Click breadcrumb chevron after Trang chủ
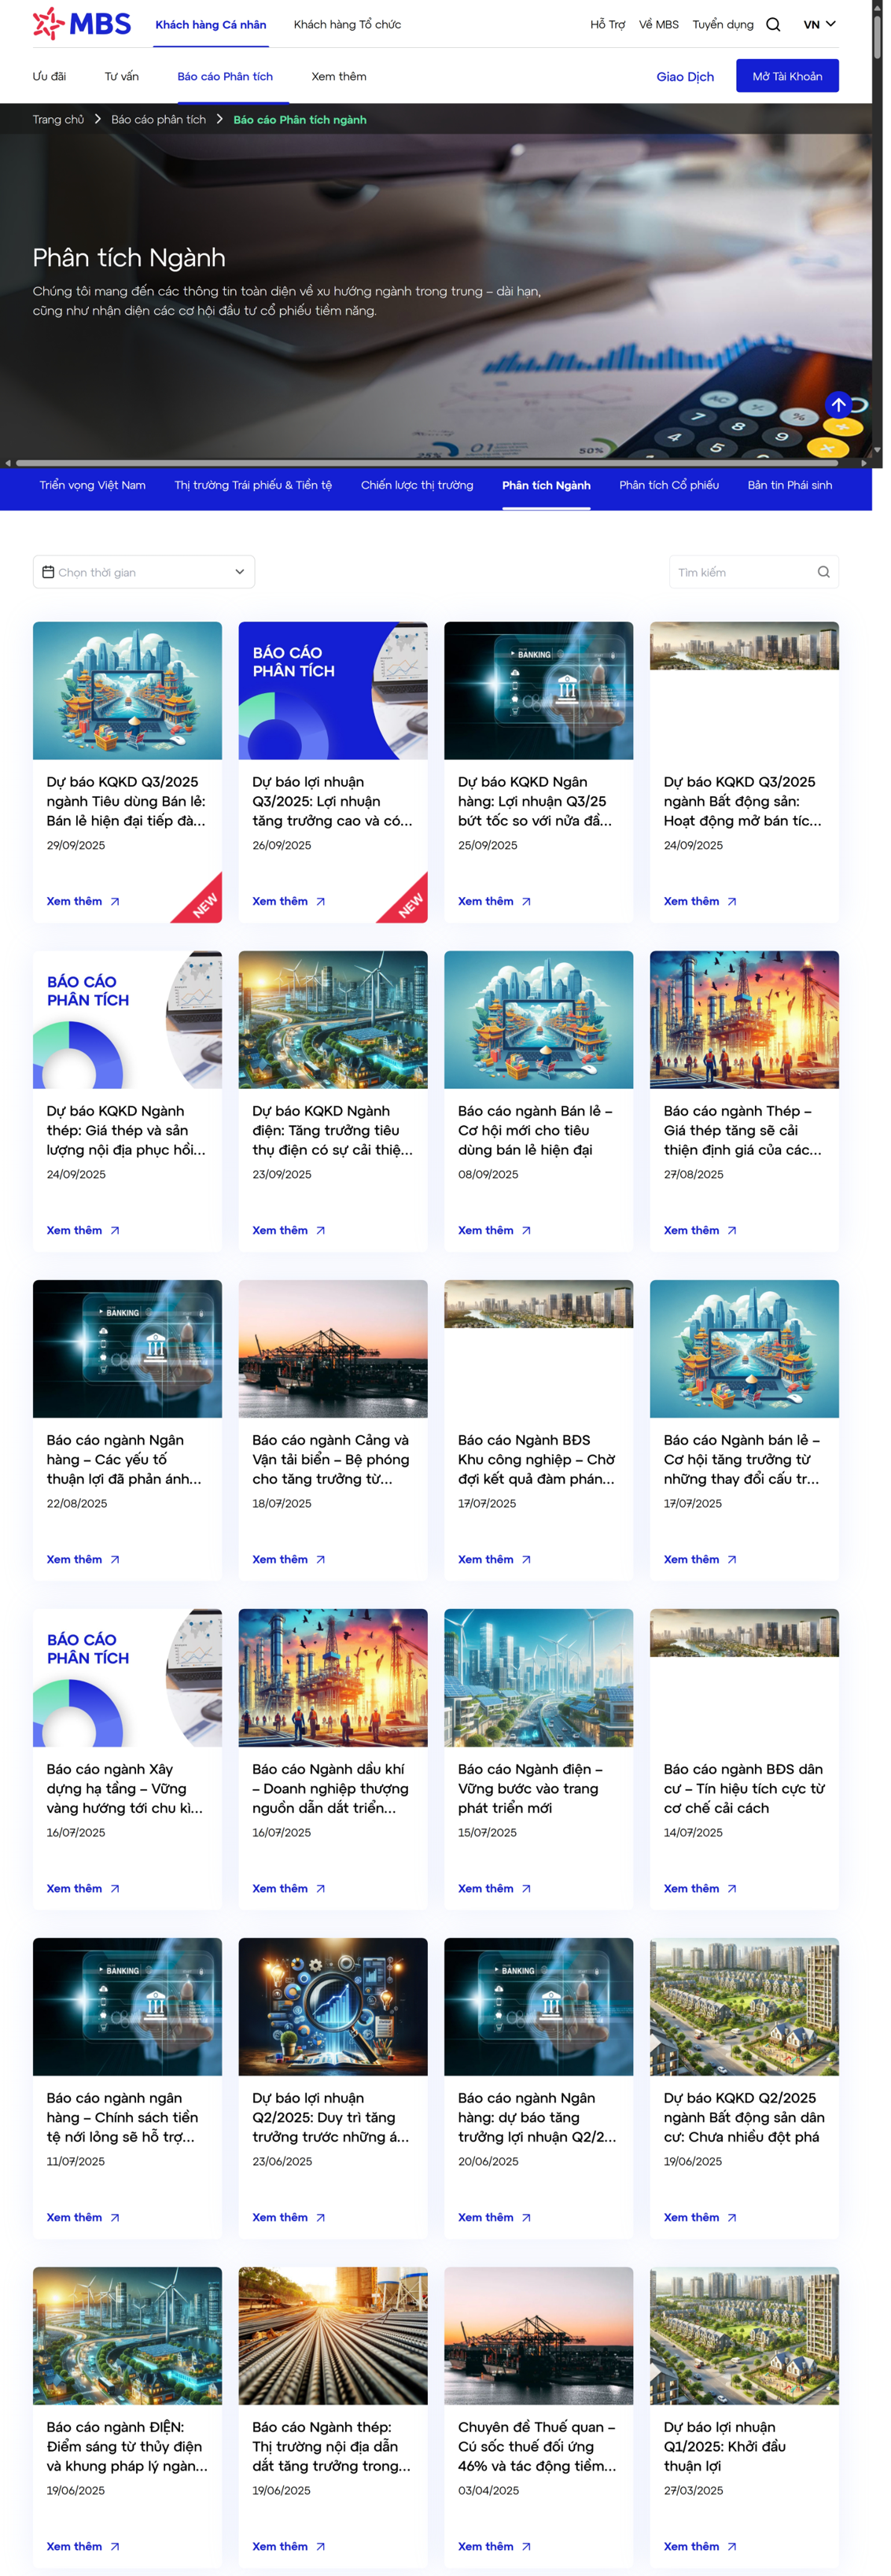891x2576 pixels. 98,119
